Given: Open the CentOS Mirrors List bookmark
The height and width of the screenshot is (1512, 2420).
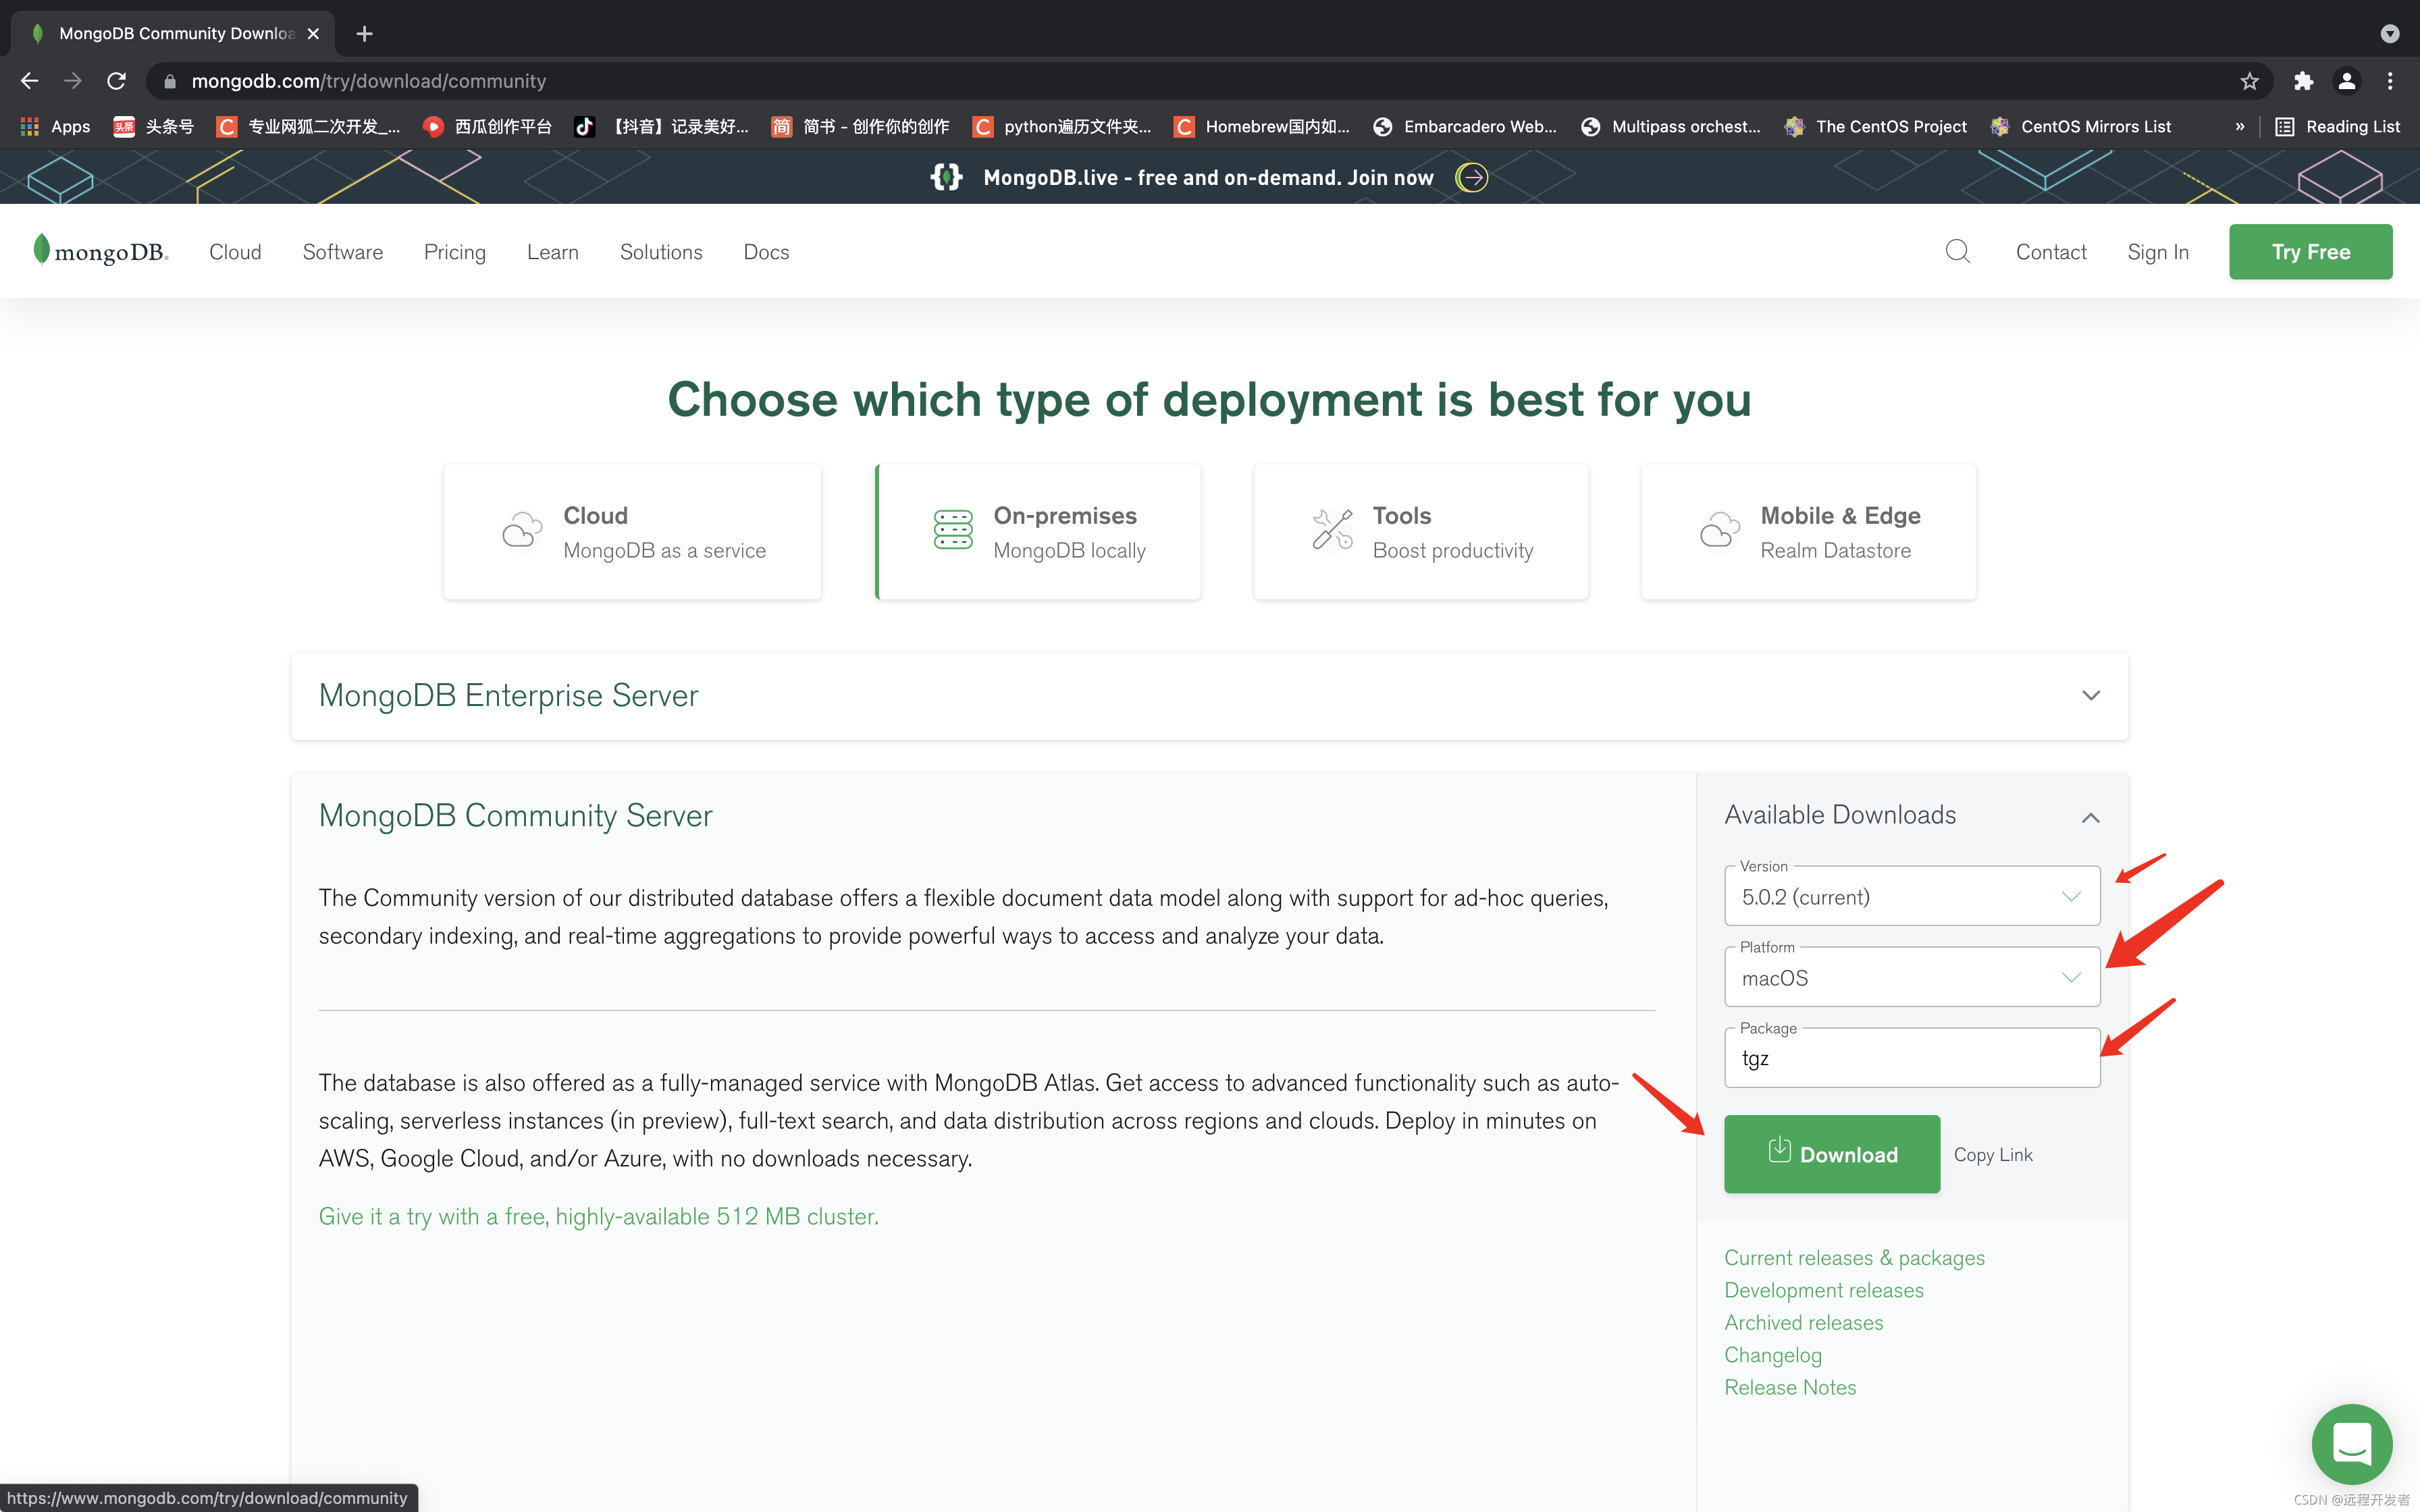Looking at the screenshot, I should point(2081,127).
